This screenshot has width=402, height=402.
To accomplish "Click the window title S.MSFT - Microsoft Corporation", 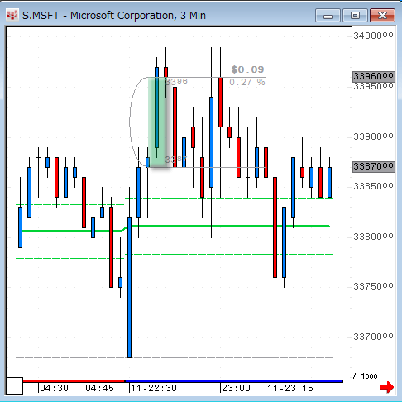I will (114, 16).
